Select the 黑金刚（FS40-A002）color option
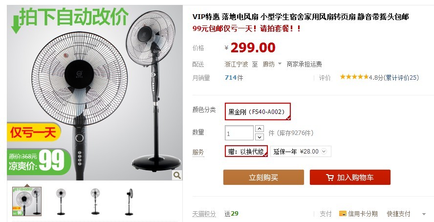Screen dimensions: 434x222 pos(258,111)
